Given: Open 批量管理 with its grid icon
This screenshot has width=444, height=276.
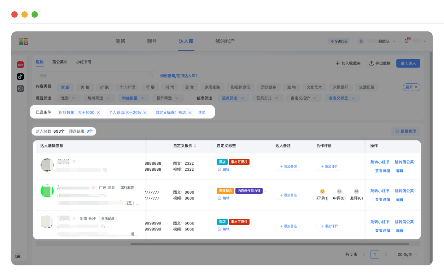Looking at the screenshot, I should pyautogui.click(x=406, y=131).
